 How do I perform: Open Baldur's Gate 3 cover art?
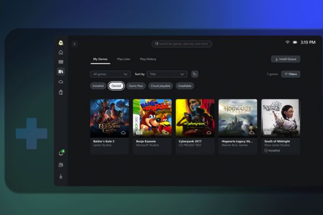(110, 118)
